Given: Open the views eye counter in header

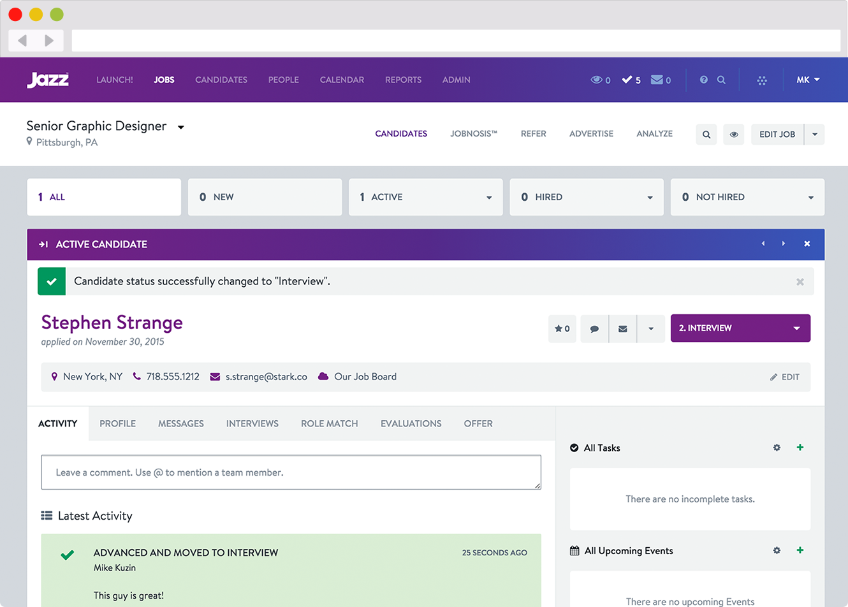Looking at the screenshot, I should click(x=601, y=80).
